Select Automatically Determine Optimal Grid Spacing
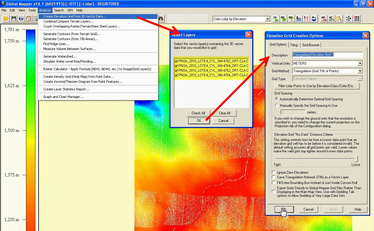This screenshot has width=374, height=231. pyautogui.click(x=277, y=99)
